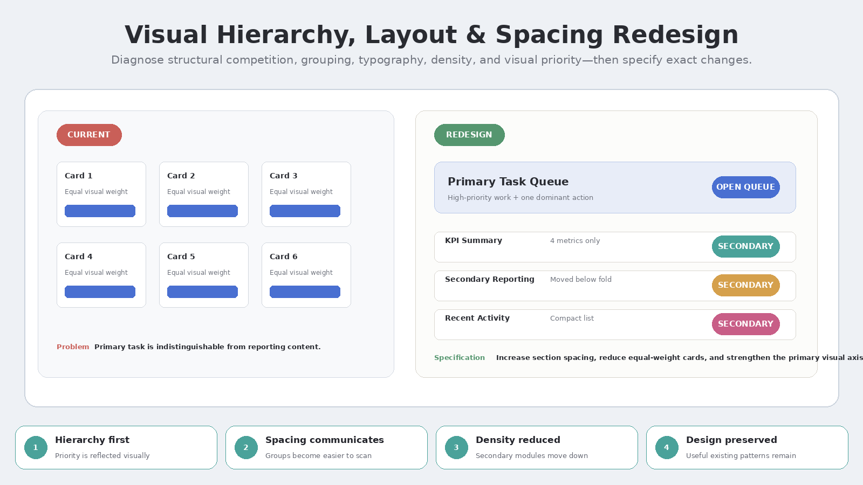Click the KPI Summary row label
The height and width of the screenshot is (485, 863).
pyautogui.click(x=474, y=240)
